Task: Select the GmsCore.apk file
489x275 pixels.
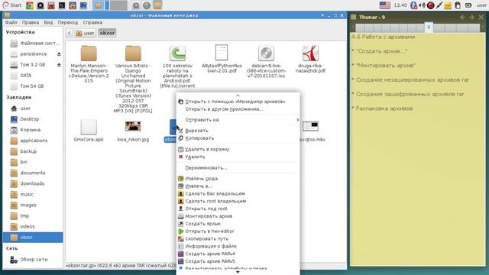Action: pyautogui.click(x=89, y=127)
